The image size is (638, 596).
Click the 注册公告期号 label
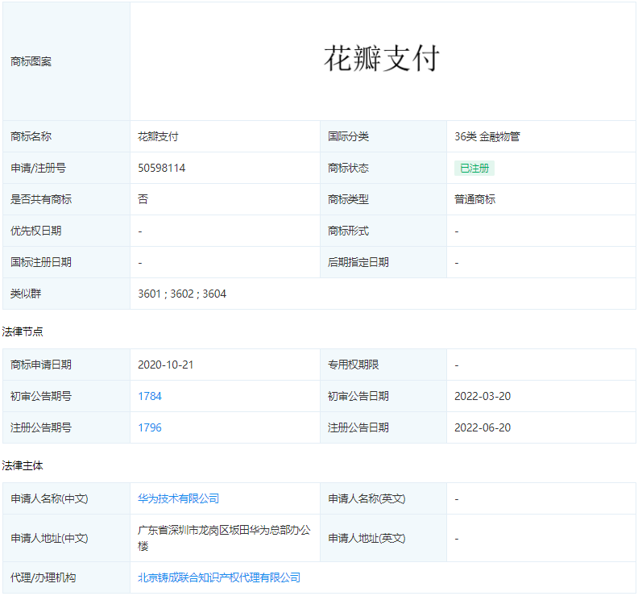[x=41, y=427]
